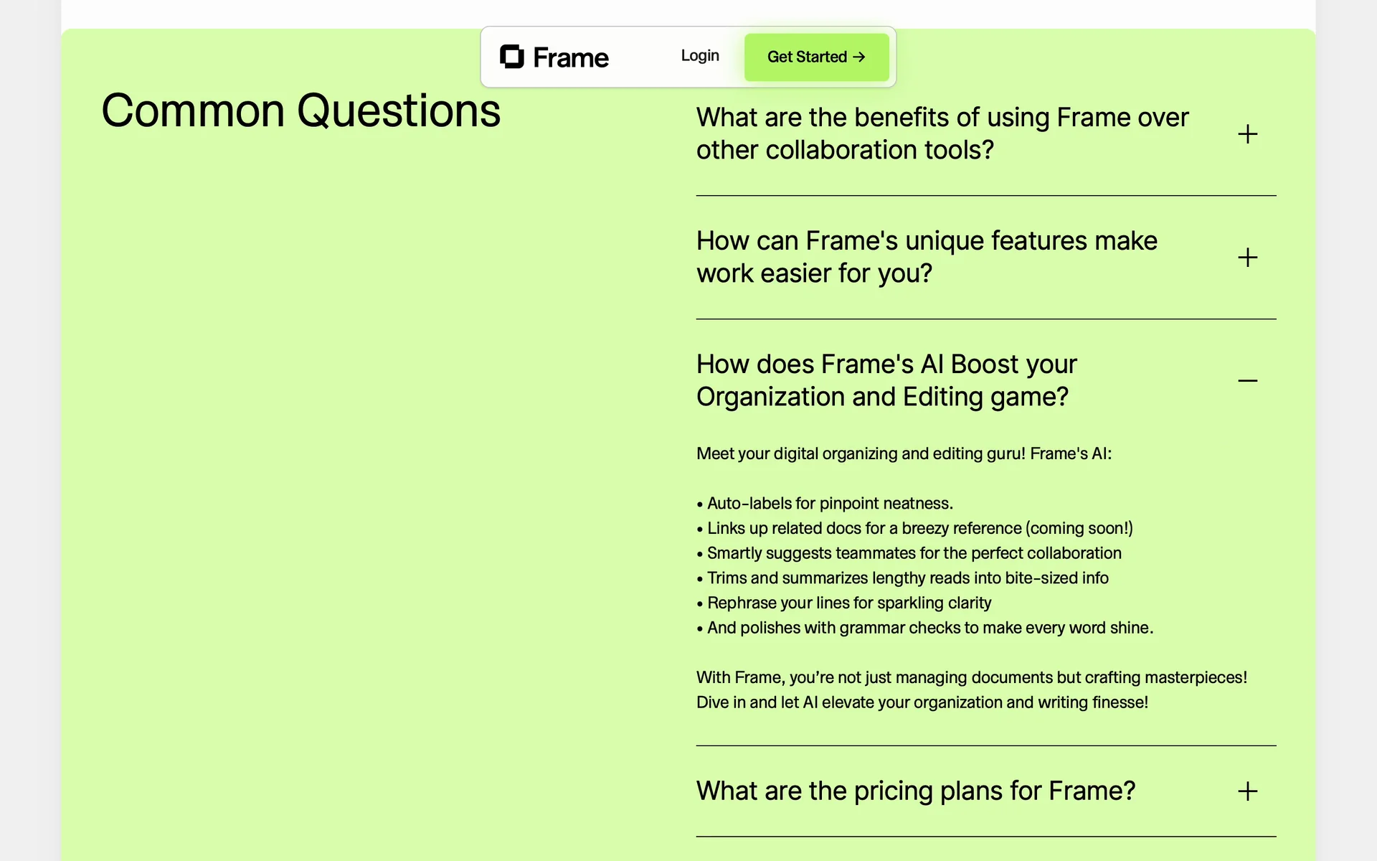Click plus icon beside pricing plans question
The width and height of the screenshot is (1377, 861).
tap(1247, 791)
